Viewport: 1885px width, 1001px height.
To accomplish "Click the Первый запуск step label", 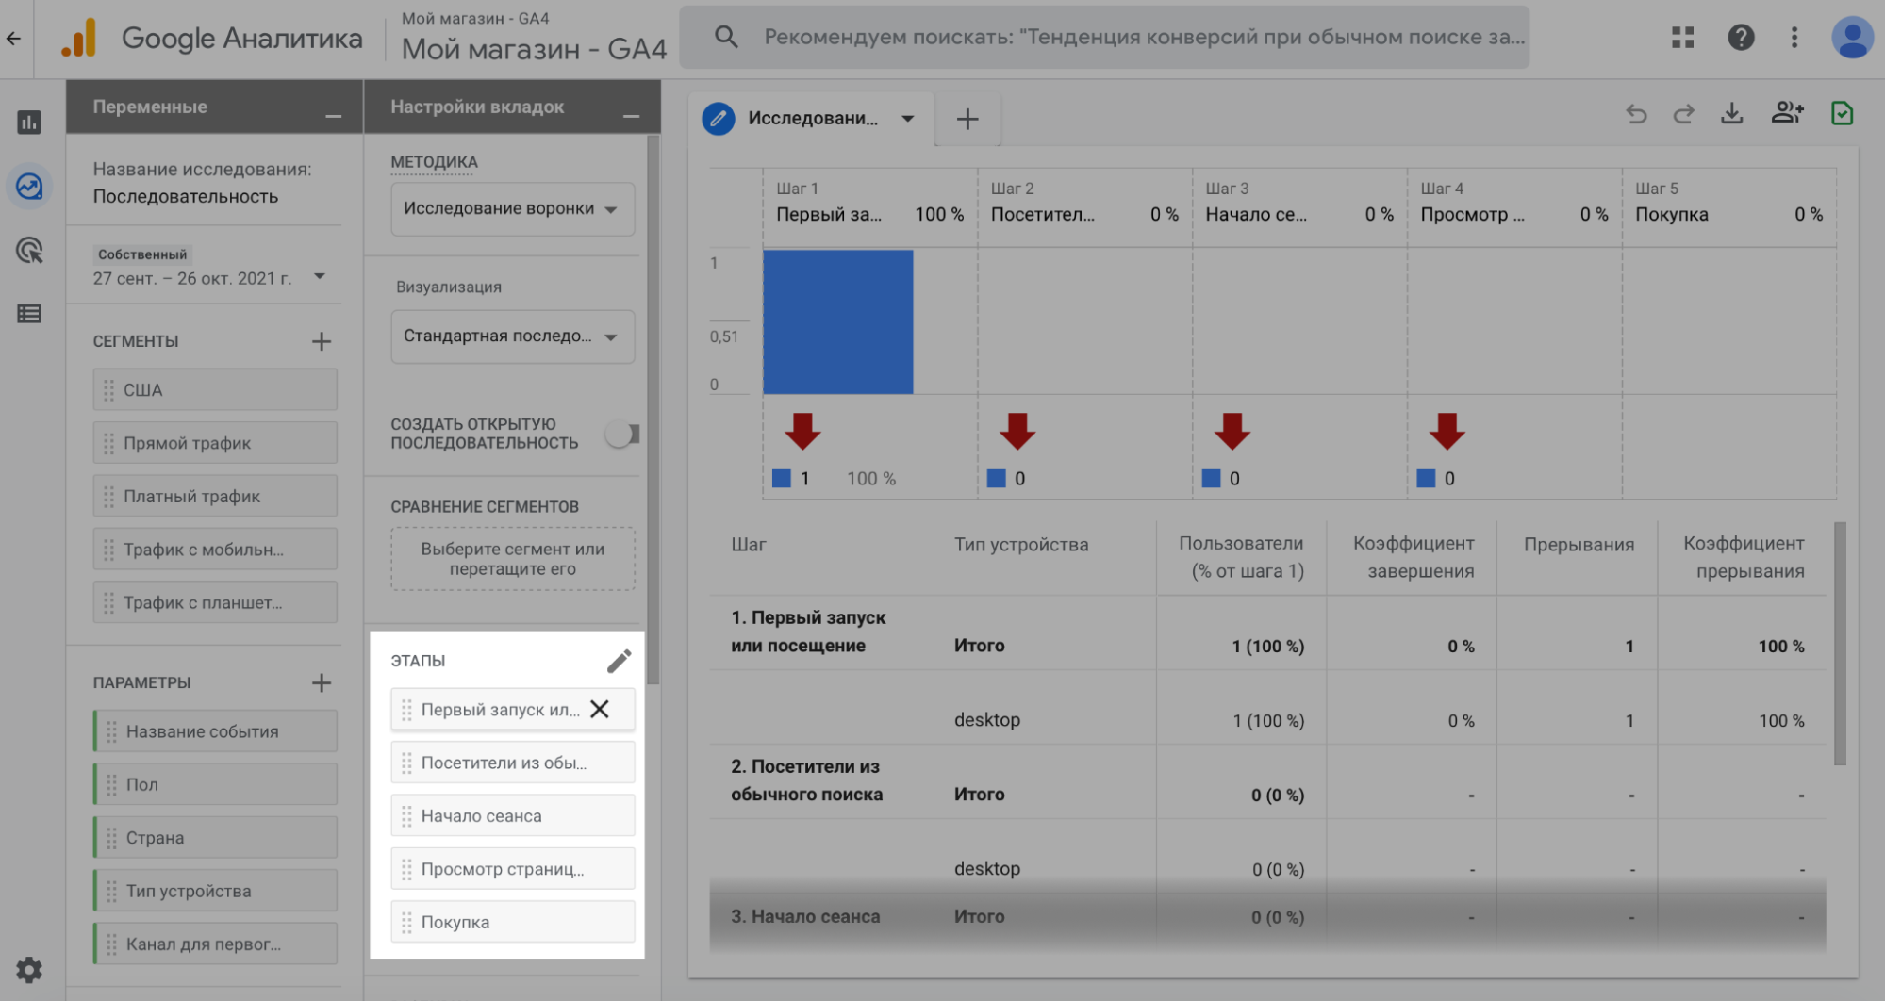I will point(500,710).
